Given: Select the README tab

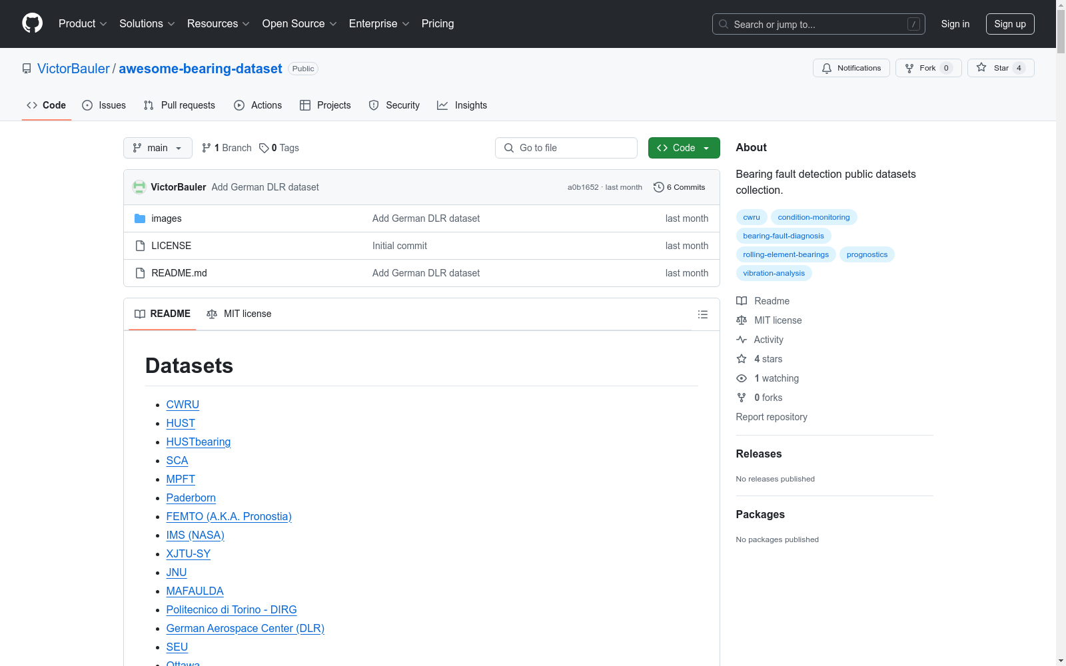Looking at the screenshot, I should coord(163,314).
